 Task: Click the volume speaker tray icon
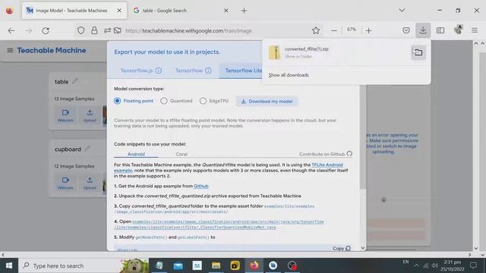click(x=435, y=265)
